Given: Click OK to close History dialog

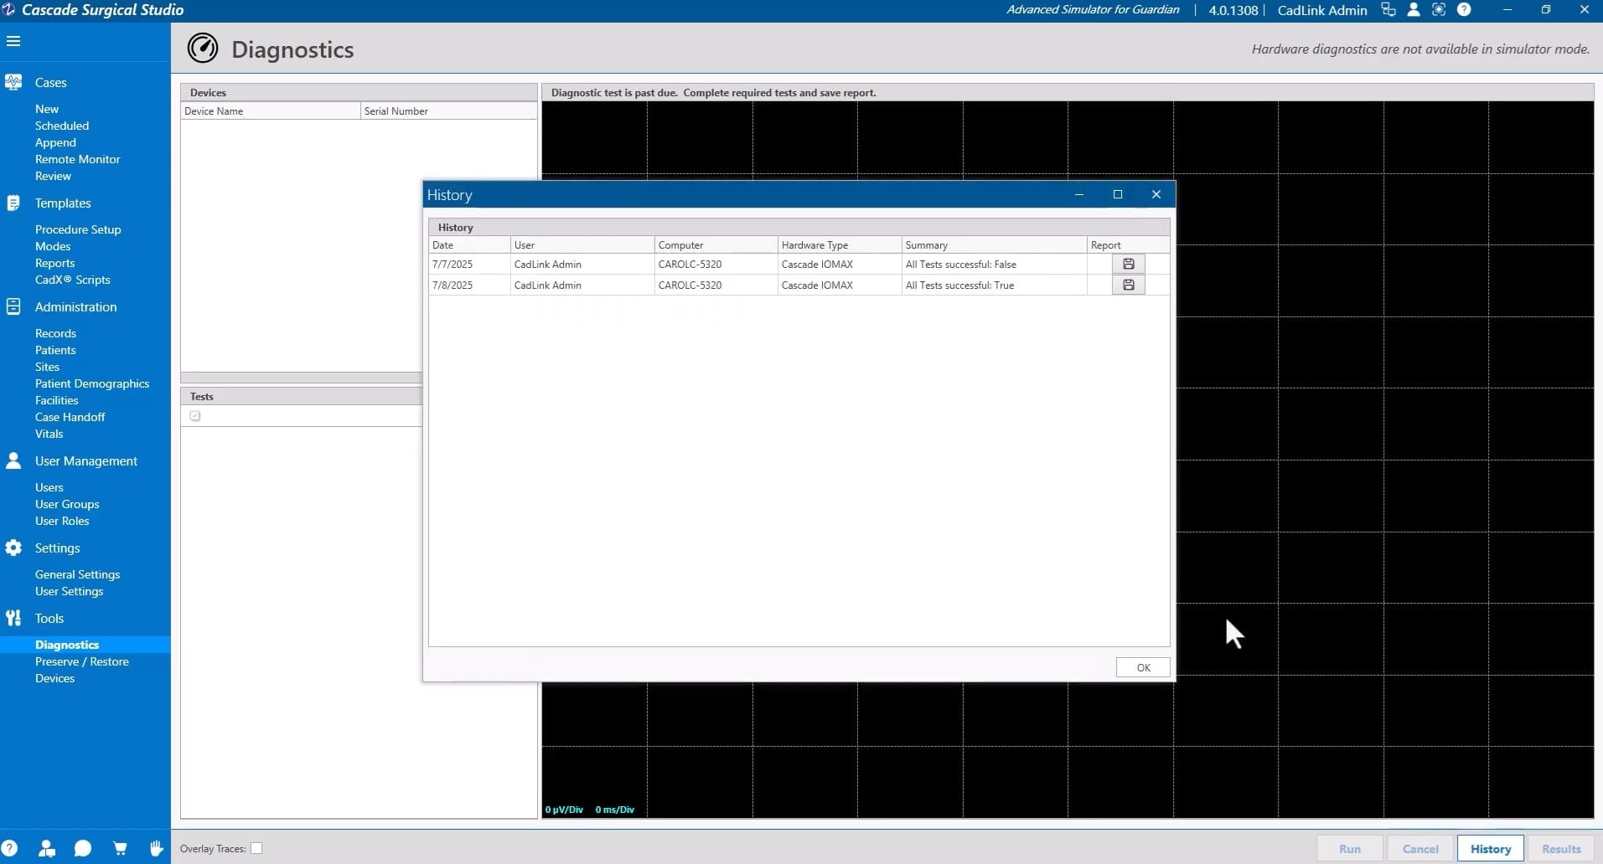Looking at the screenshot, I should (x=1143, y=667).
